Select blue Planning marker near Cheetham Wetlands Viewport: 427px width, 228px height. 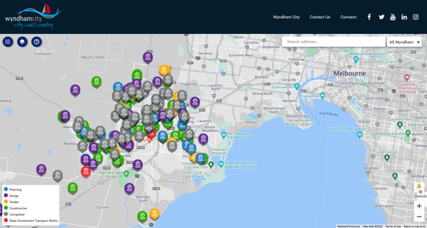pos(200,158)
